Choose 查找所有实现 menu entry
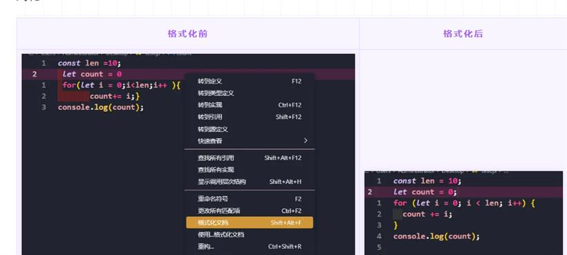 point(250,170)
